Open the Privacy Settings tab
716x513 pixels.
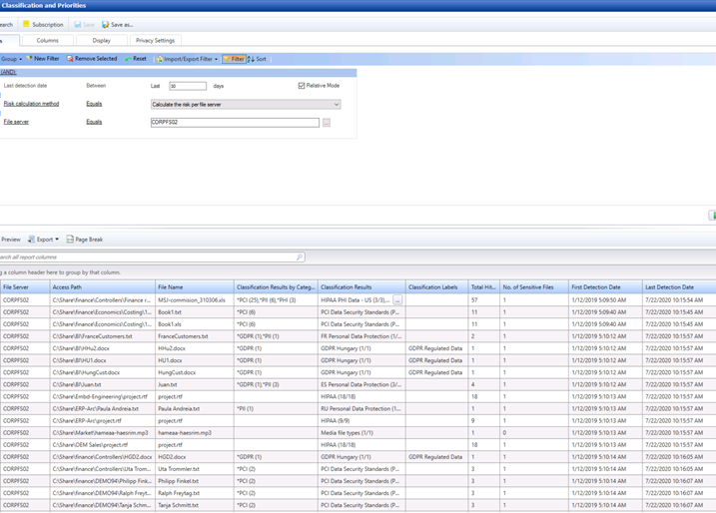(x=155, y=41)
